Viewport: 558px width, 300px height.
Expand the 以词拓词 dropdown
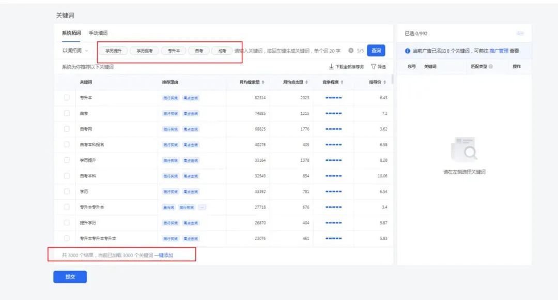click(75, 51)
